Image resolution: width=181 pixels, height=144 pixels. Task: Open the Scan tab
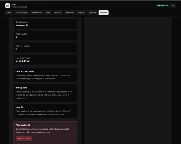tap(9, 13)
